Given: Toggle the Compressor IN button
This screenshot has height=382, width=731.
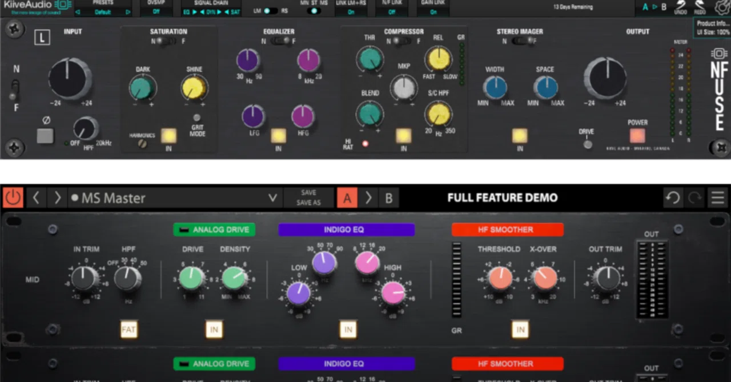Looking at the screenshot, I should pyautogui.click(x=404, y=136).
